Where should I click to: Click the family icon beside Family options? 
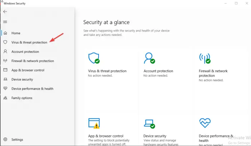click(x=5, y=98)
